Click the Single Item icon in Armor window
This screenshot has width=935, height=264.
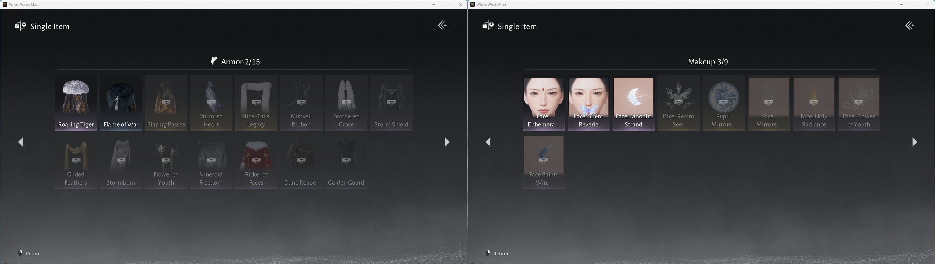pyautogui.click(x=20, y=26)
